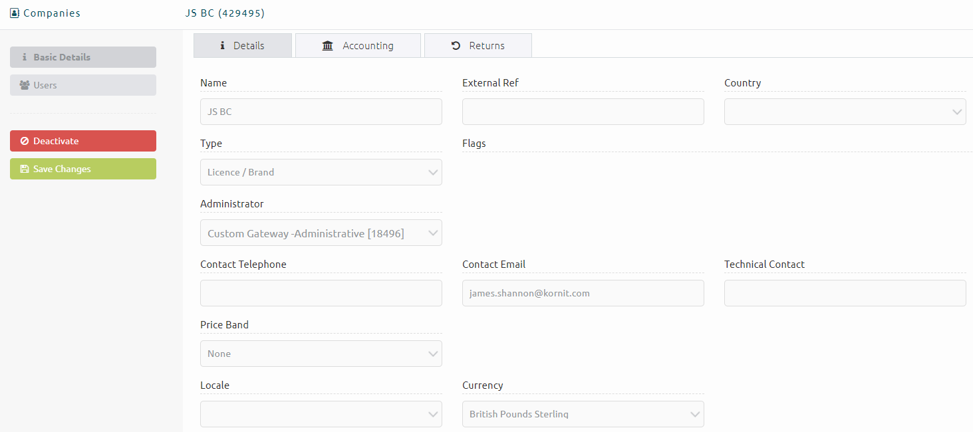
Task: Open the Users section
Action: click(83, 85)
